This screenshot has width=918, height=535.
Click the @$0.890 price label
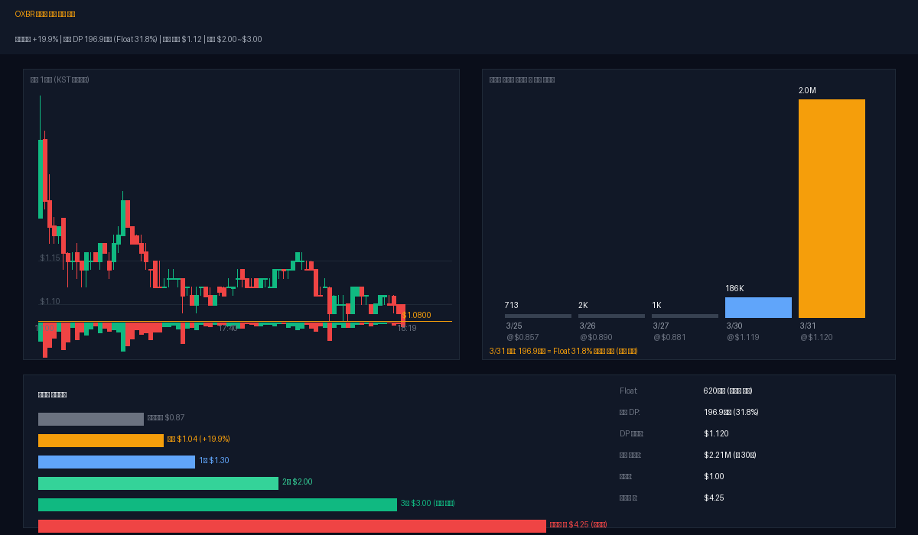[596, 337]
